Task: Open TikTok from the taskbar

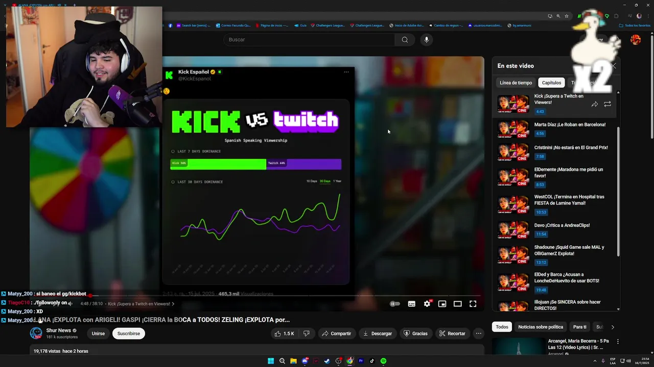Action: (x=372, y=361)
